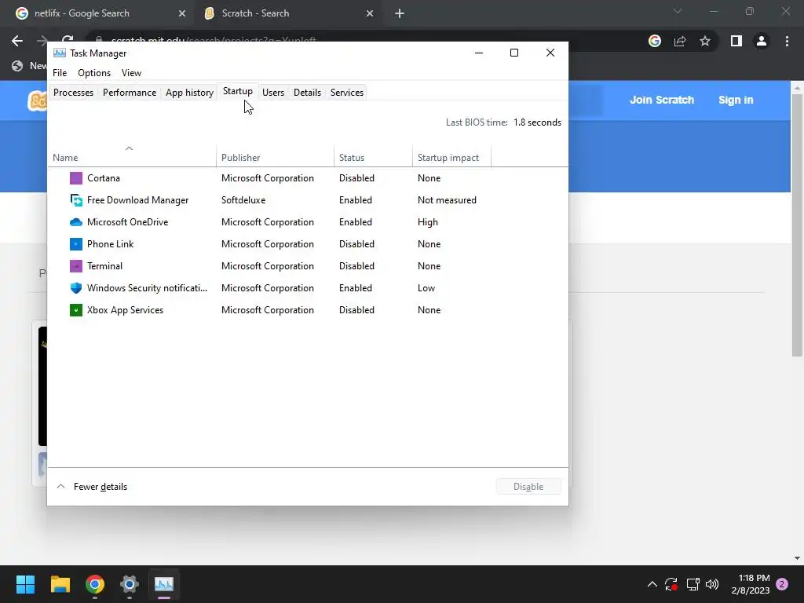Switch to the Services tab
Screen dimensions: 804x603
click(347, 93)
